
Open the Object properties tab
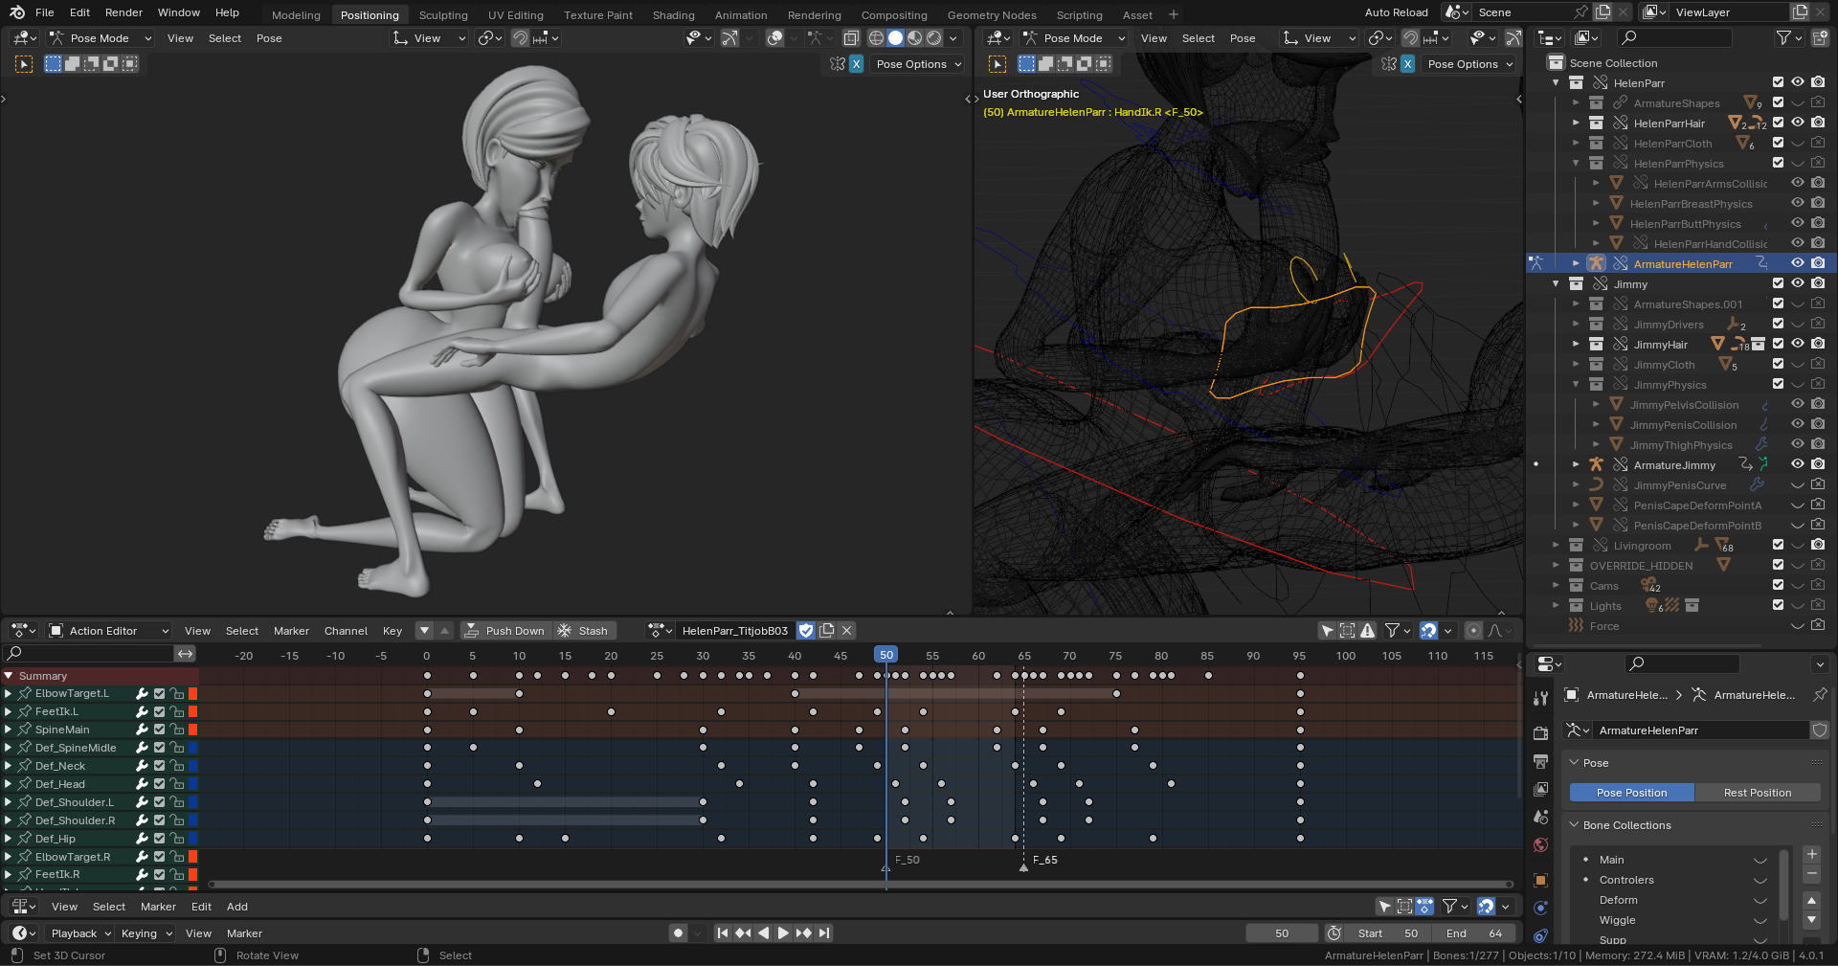click(x=1540, y=880)
